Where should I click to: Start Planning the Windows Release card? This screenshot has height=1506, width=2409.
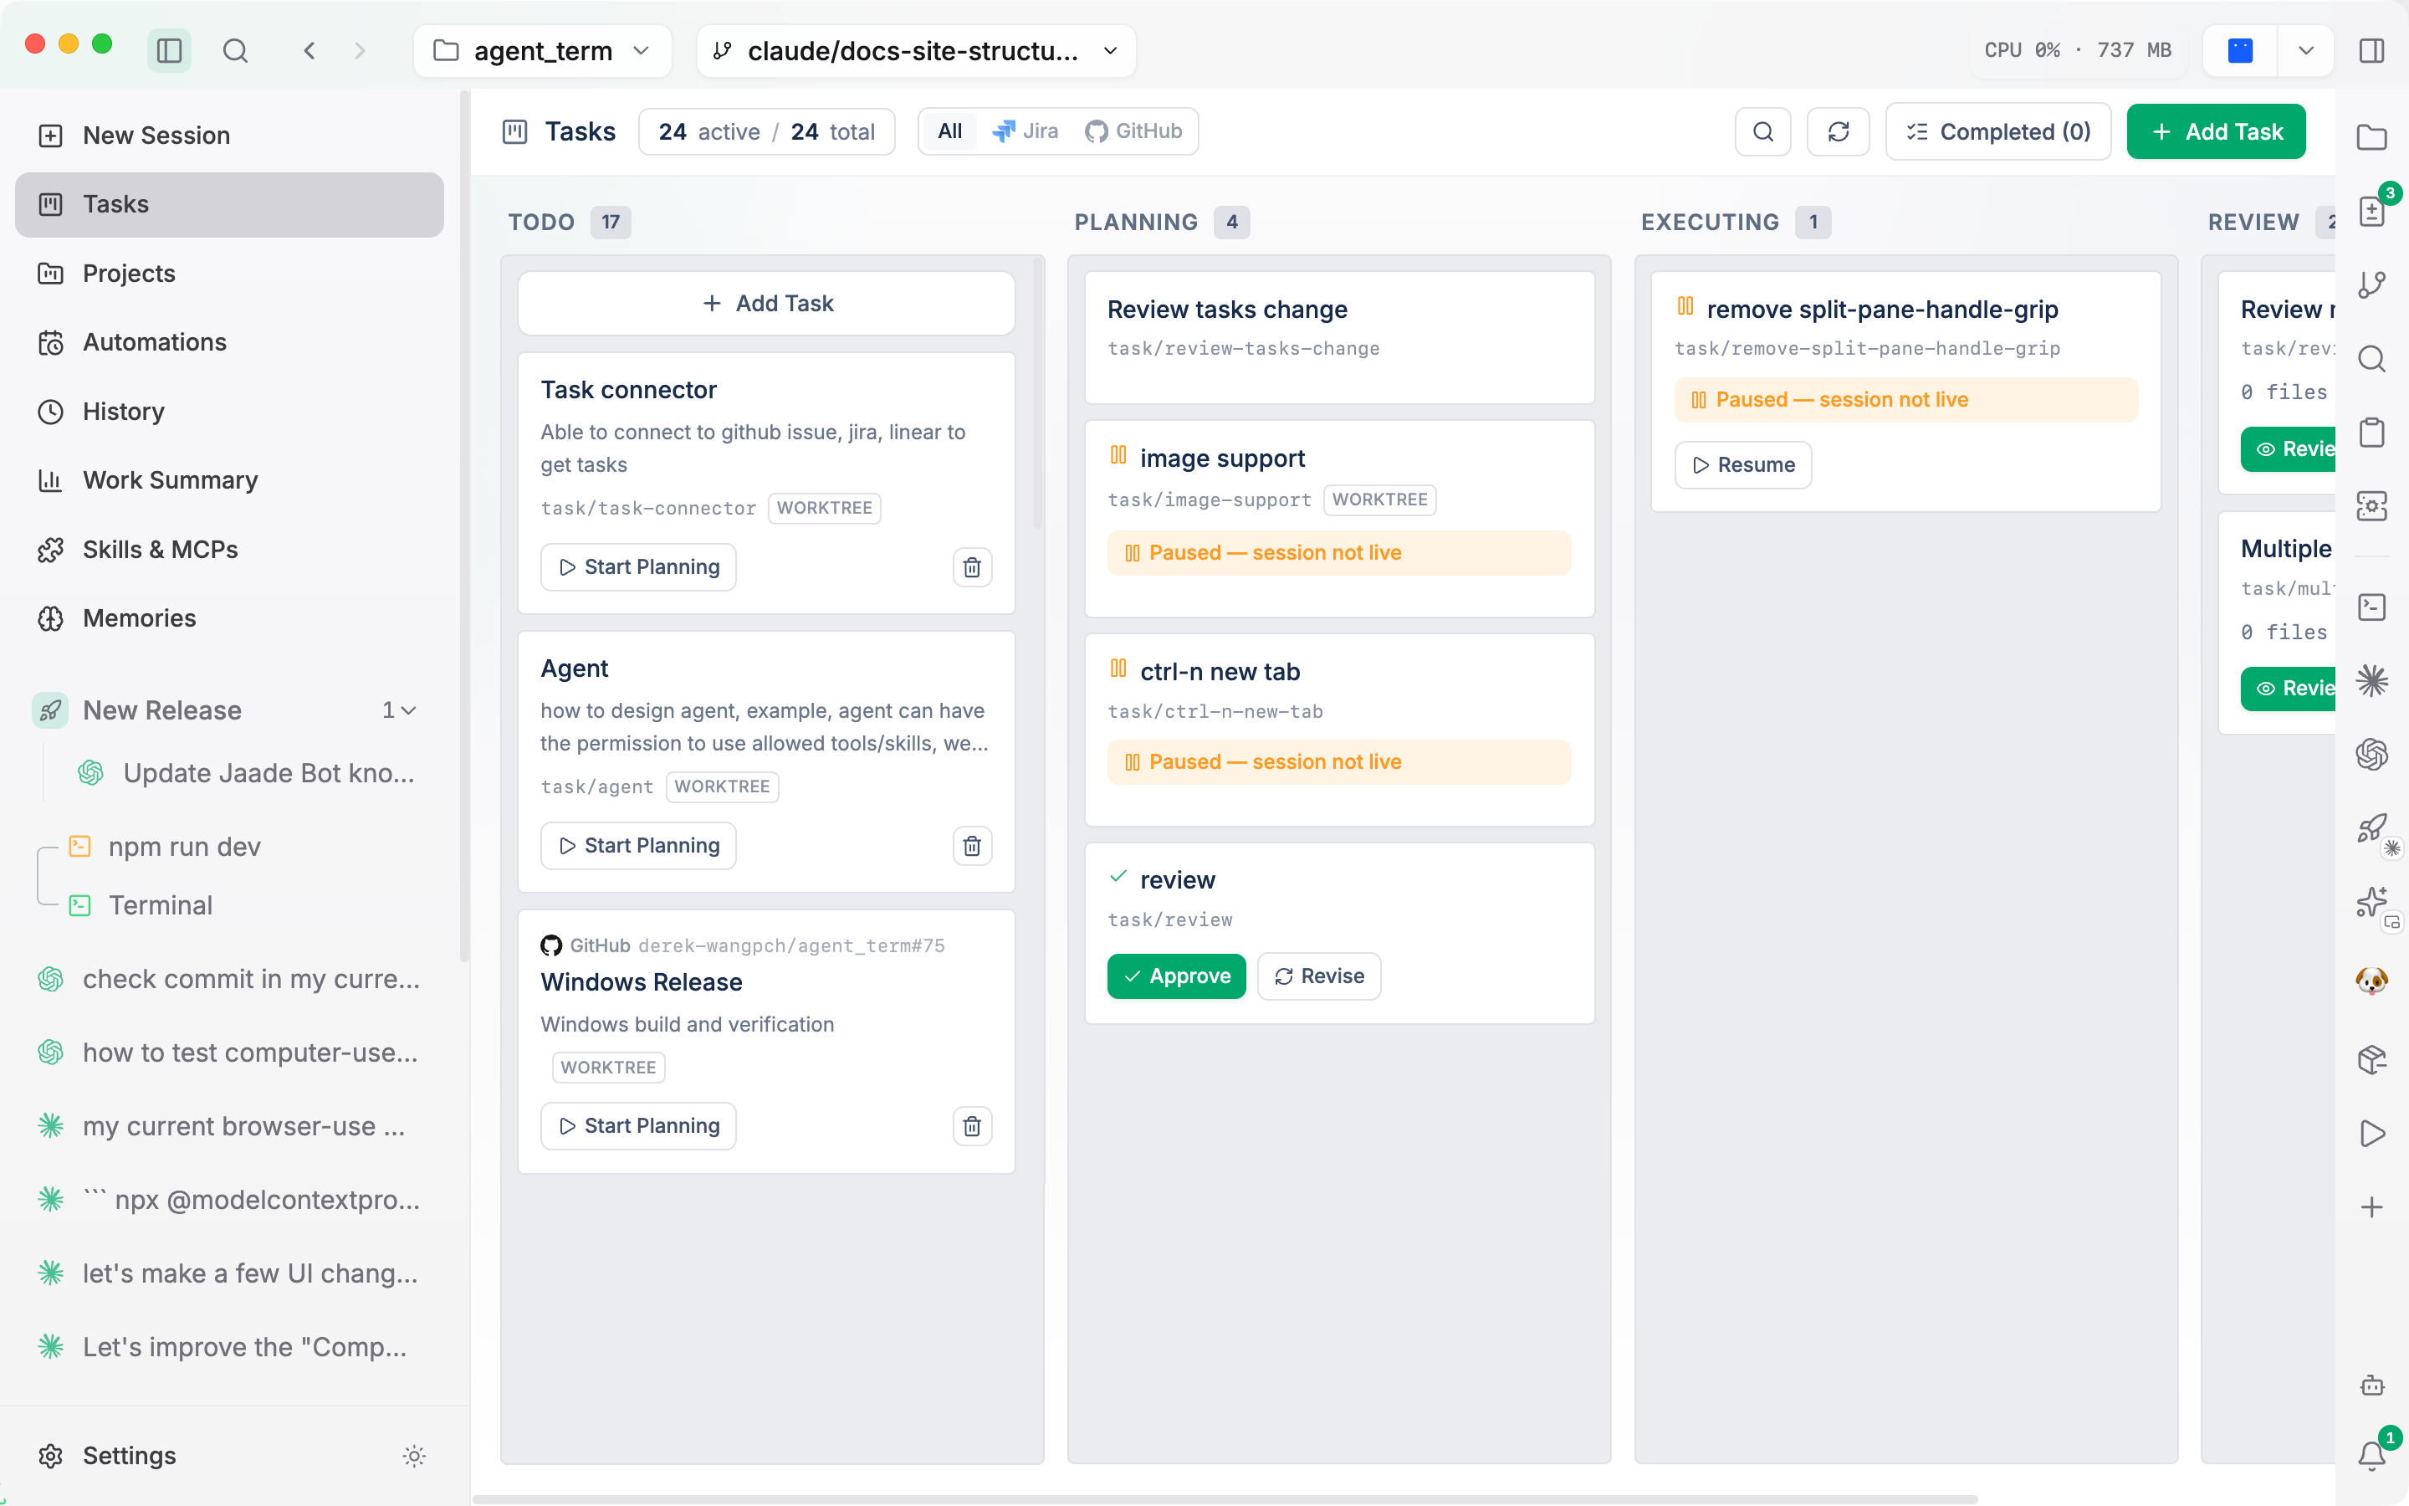point(638,1125)
